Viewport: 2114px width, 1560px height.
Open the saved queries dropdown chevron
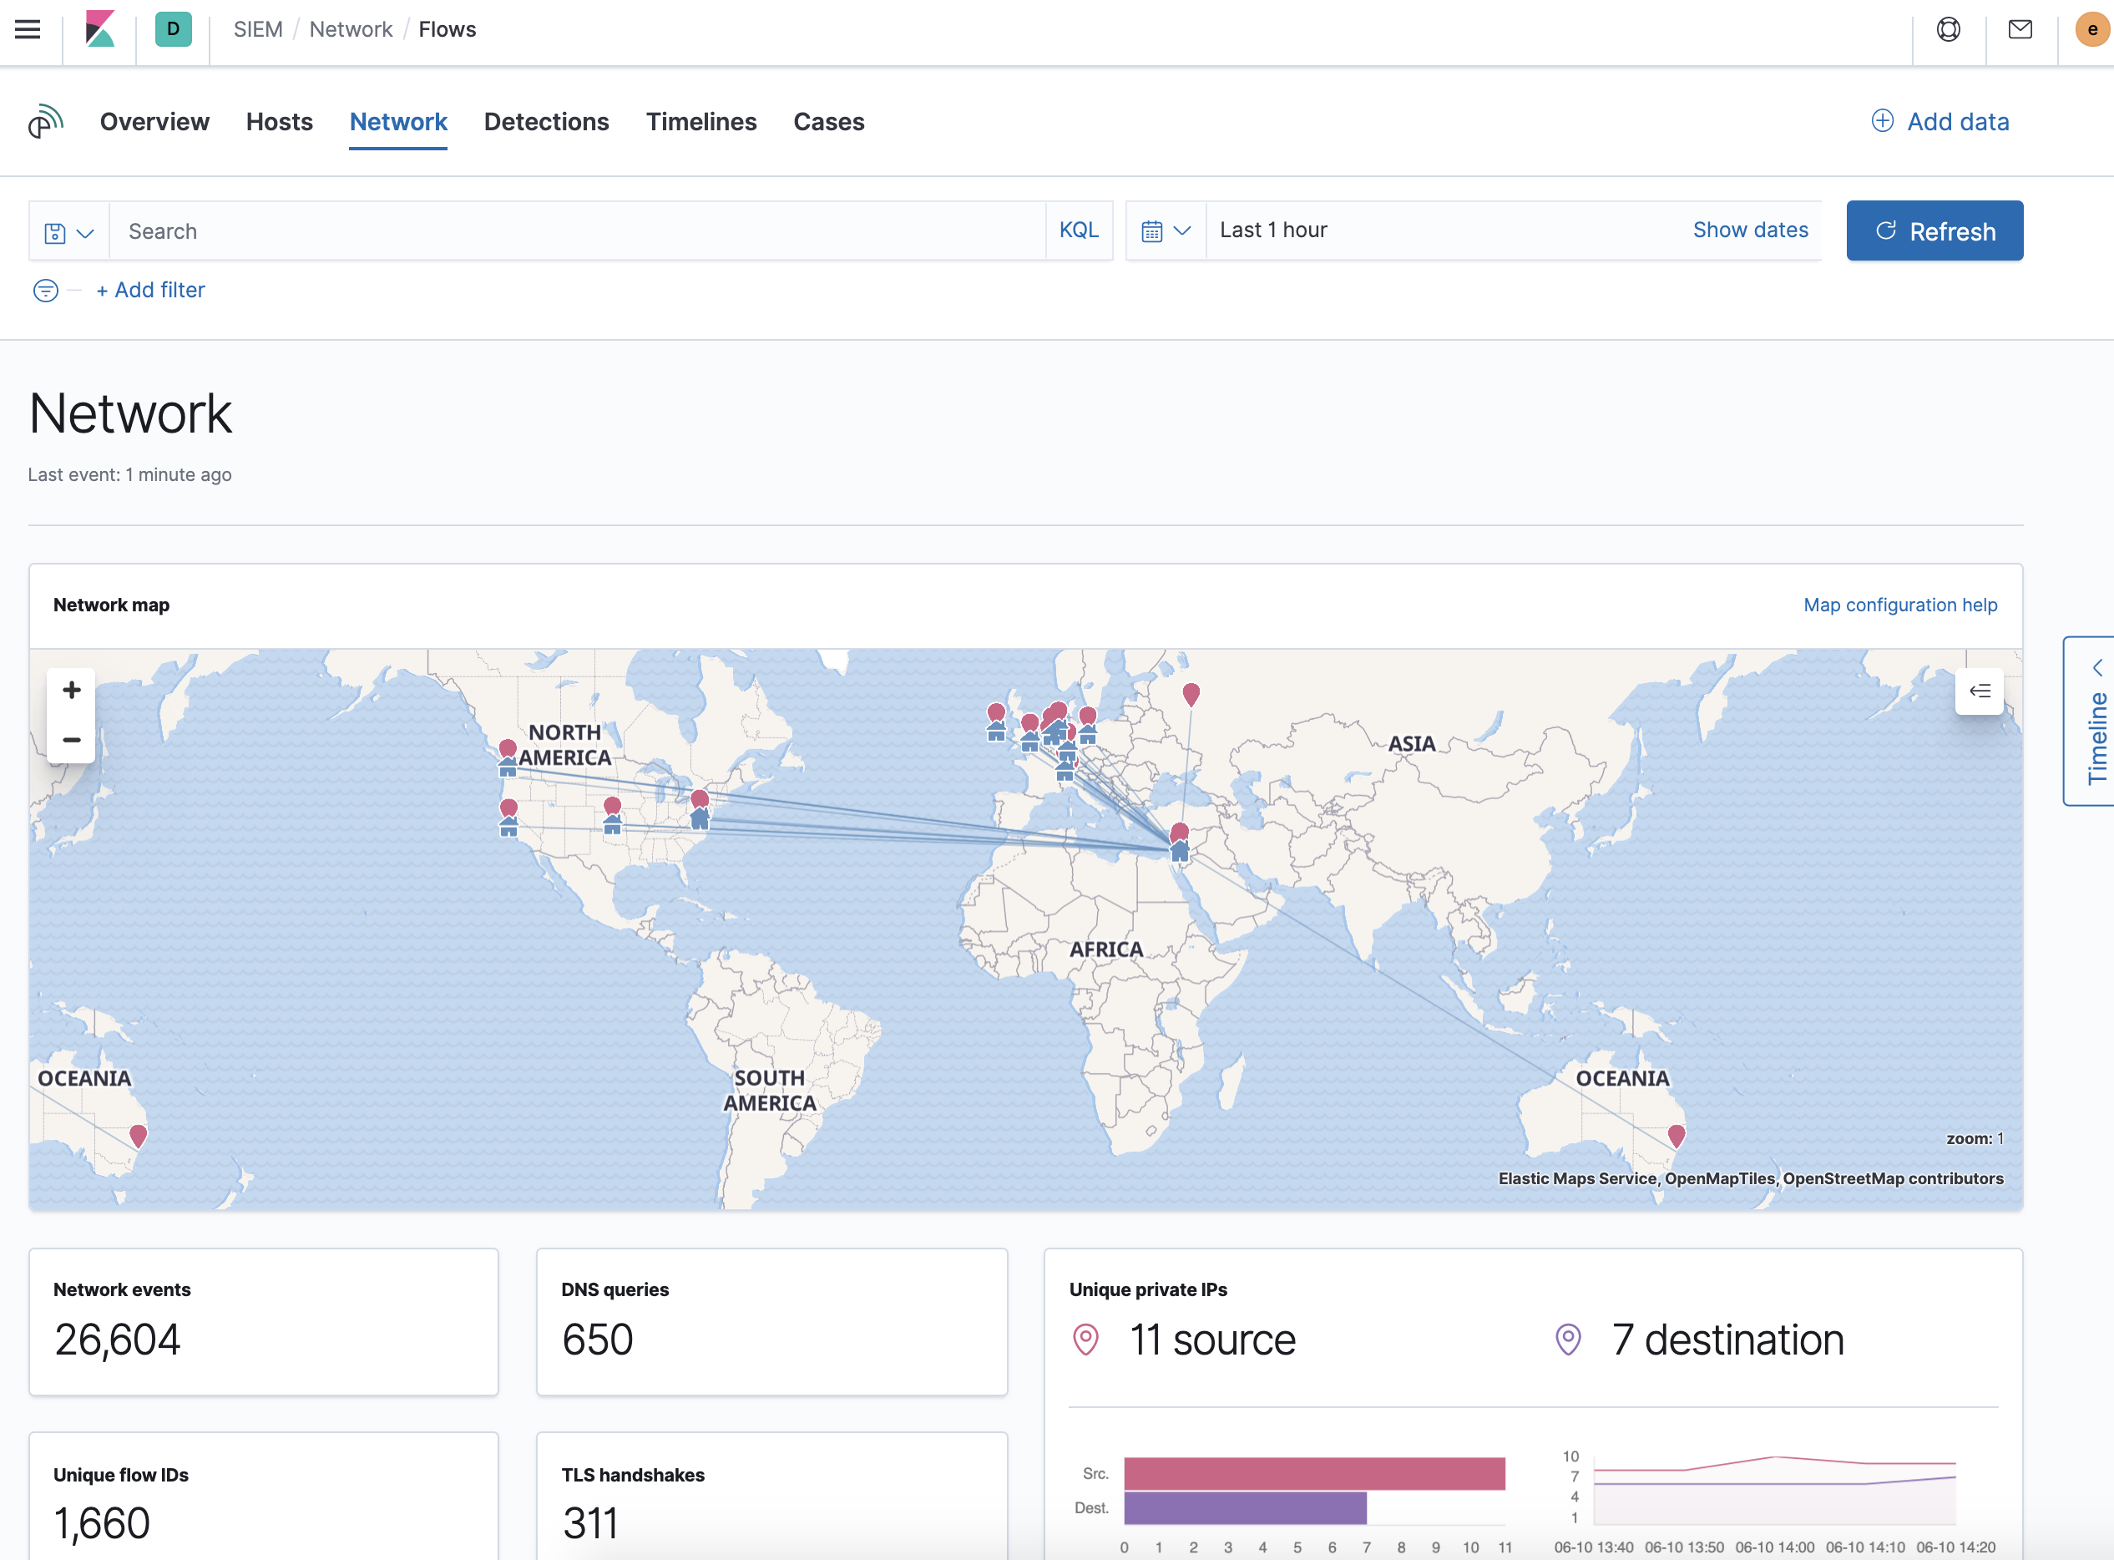tap(84, 232)
